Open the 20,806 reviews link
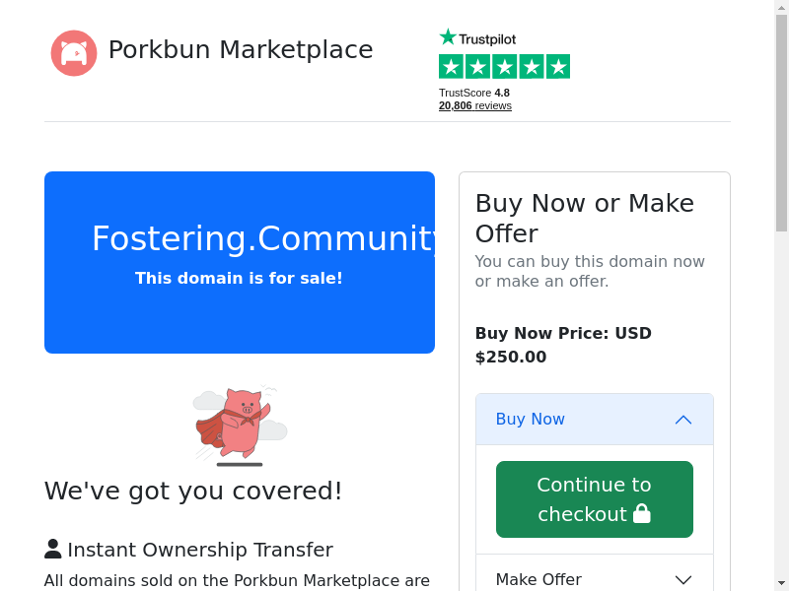The image size is (789, 591). click(475, 105)
